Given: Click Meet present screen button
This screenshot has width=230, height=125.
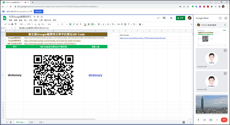Looking at the screenshot, I should (x=211, y=120).
